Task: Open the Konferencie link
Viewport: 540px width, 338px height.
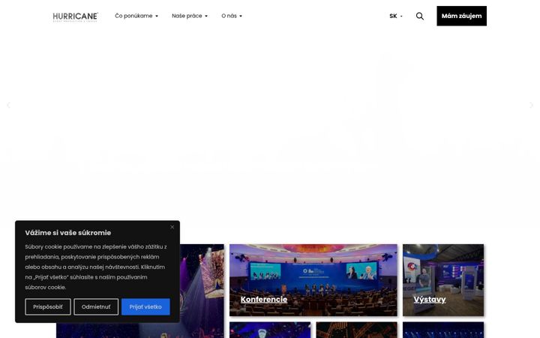Action: [264, 300]
